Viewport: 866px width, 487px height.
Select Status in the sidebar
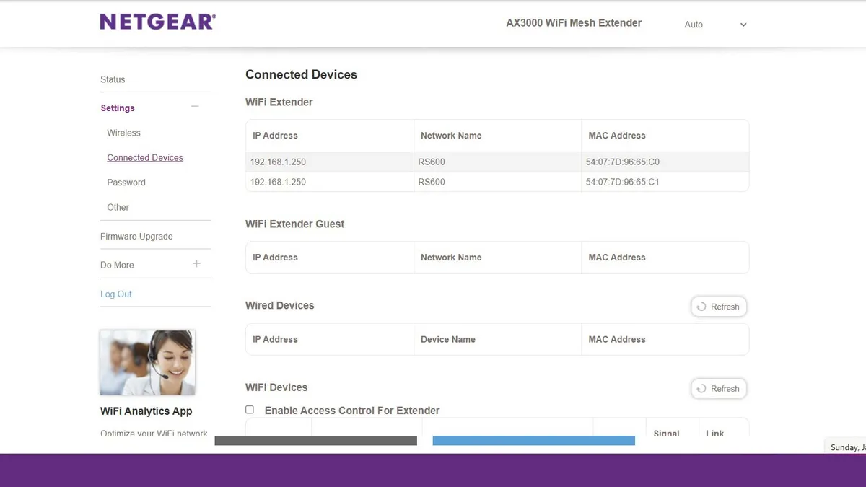[x=112, y=79]
